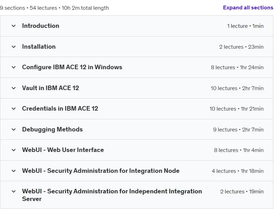Click the '2 lectures • 23min' text

click(x=241, y=47)
